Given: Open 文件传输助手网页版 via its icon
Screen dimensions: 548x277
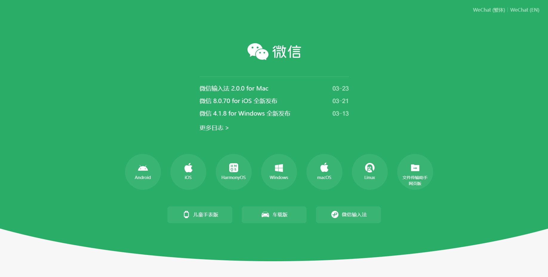Looking at the screenshot, I should 415,167.
